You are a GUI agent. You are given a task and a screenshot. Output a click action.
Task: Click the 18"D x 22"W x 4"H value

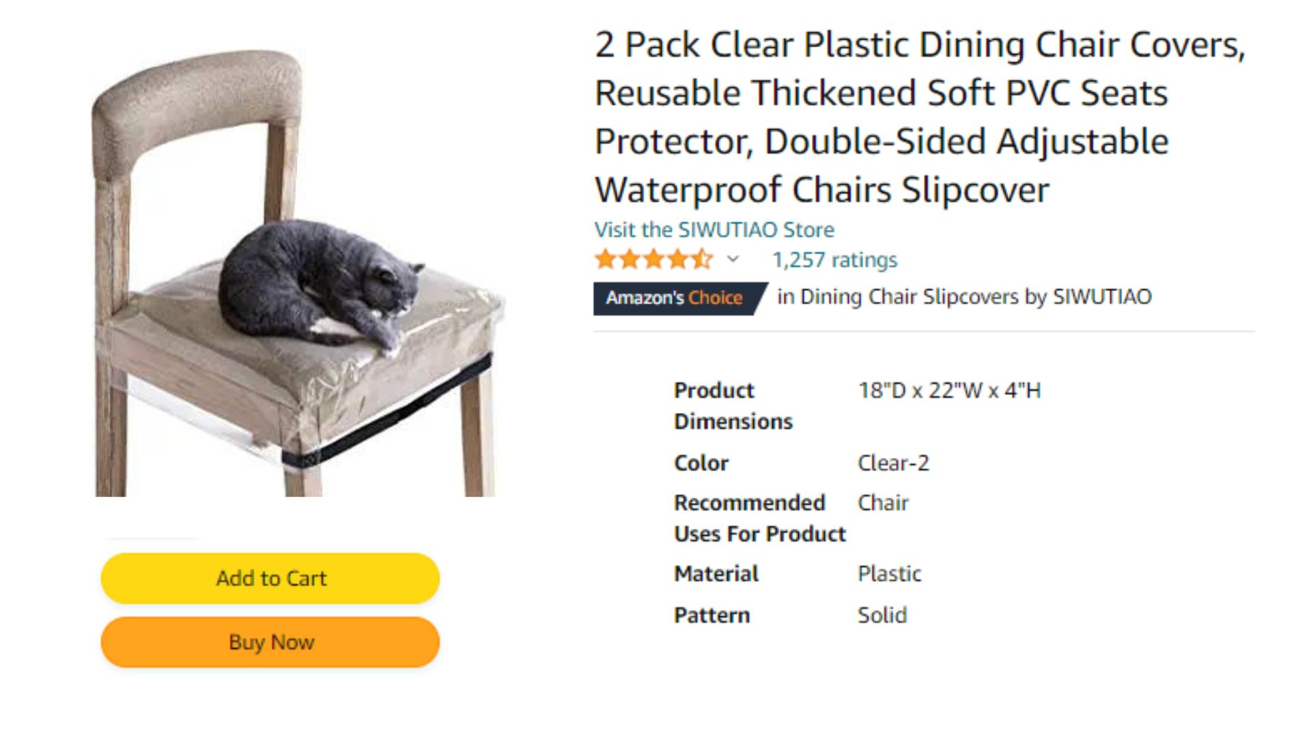(x=949, y=390)
